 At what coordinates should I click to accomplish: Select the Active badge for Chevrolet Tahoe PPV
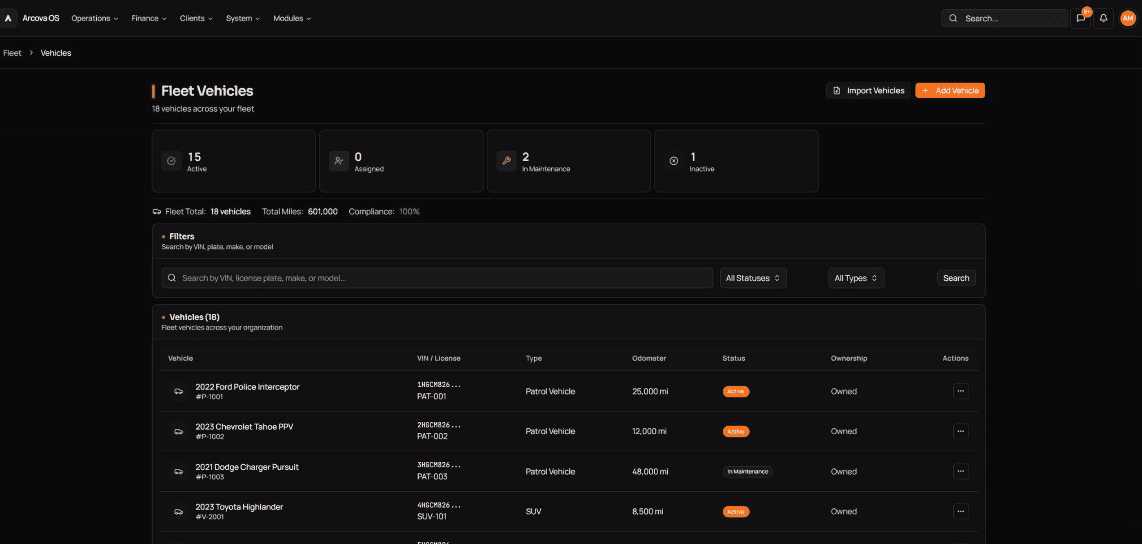pyautogui.click(x=735, y=432)
